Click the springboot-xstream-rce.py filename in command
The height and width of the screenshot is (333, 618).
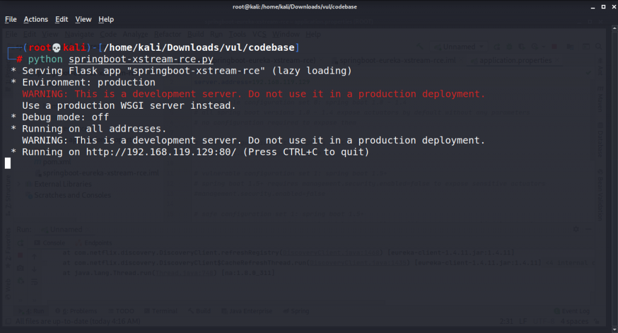(x=141, y=59)
